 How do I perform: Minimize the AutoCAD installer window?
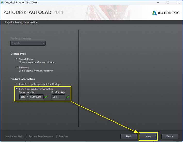[x=158, y=2]
